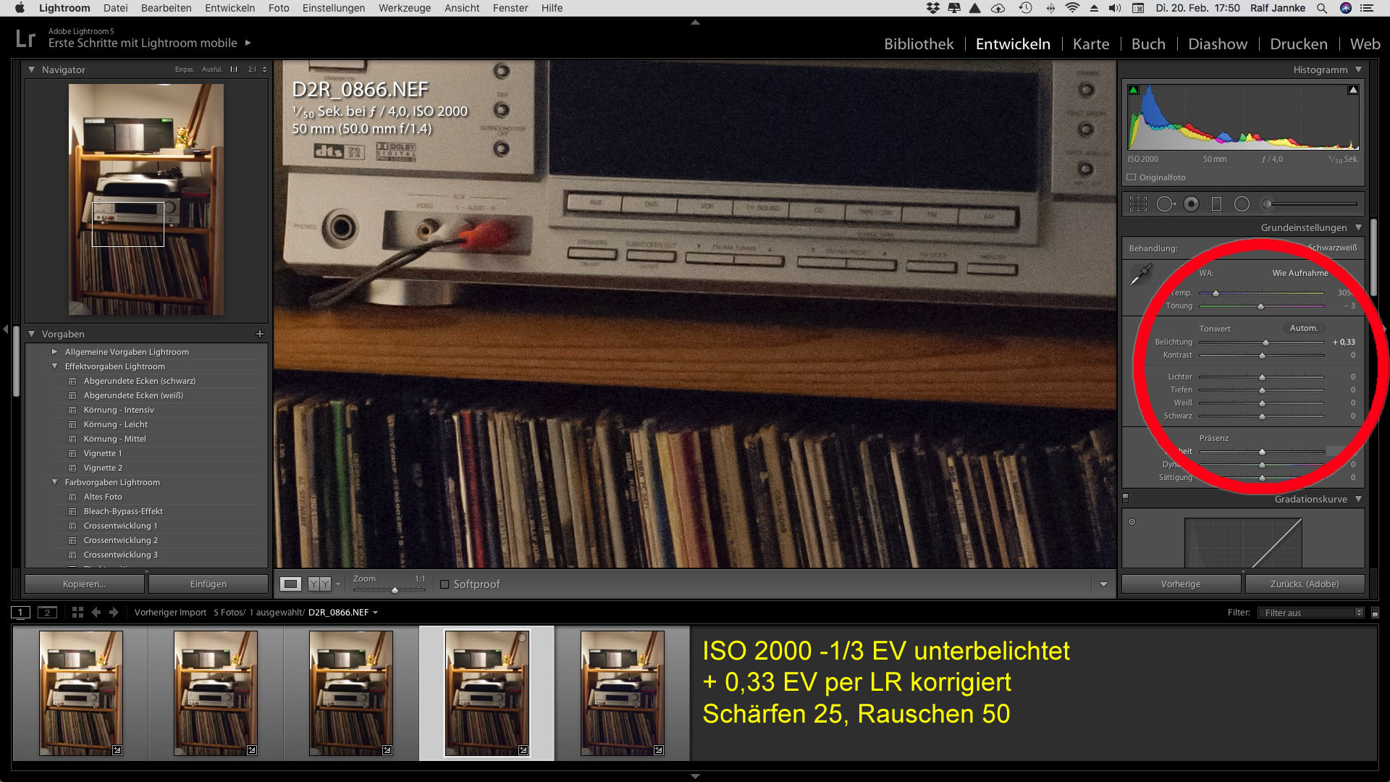1390x782 pixels.
Task: Open Notification Center list icon
Action: point(1367,8)
